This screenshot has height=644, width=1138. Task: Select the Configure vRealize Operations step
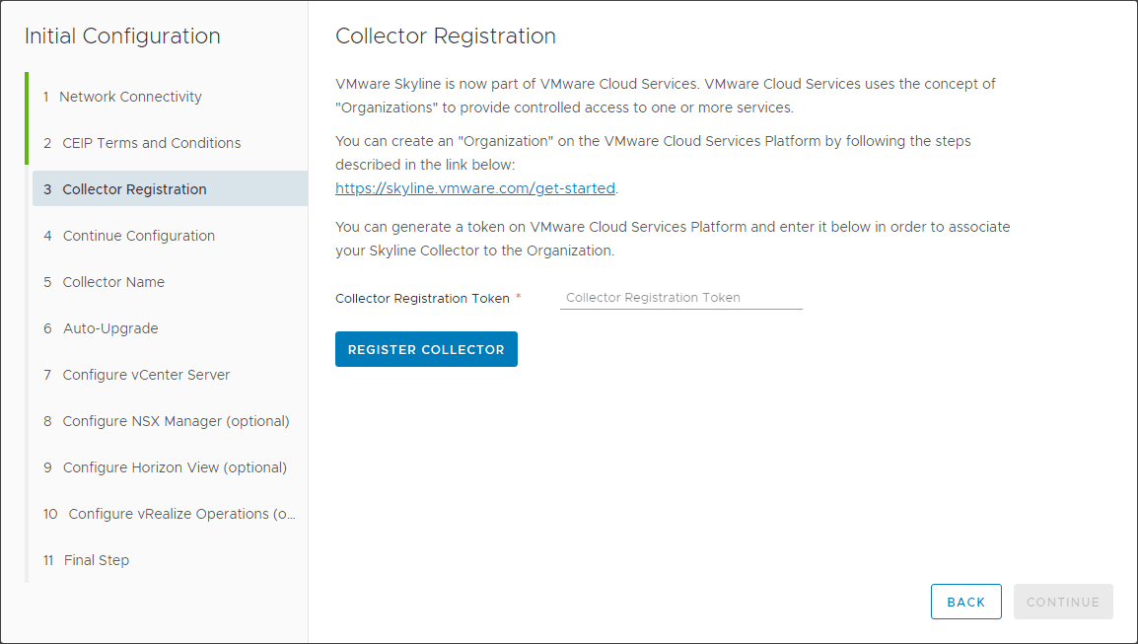click(x=181, y=514)
